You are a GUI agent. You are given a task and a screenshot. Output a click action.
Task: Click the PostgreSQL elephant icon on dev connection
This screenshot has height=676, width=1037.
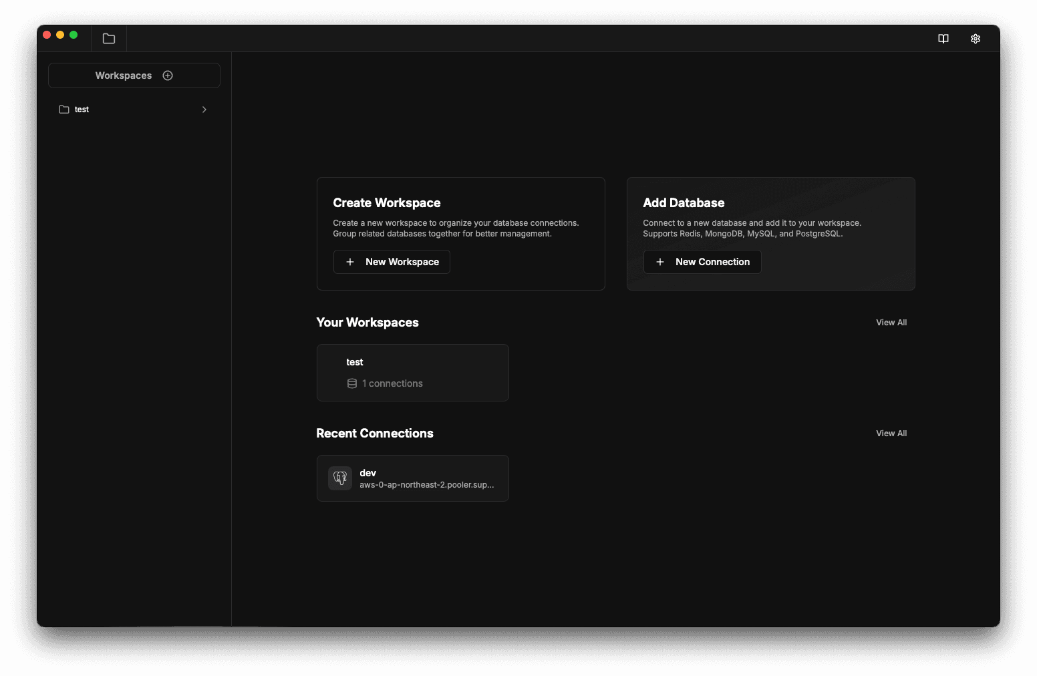pos(340,478)
